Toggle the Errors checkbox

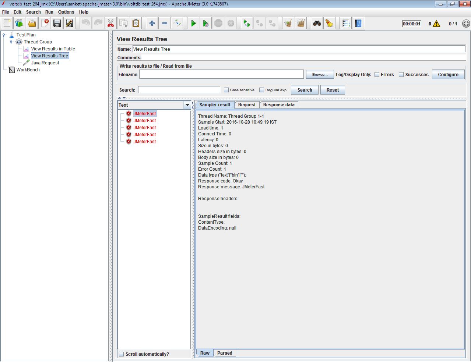[x=377, y=74]
